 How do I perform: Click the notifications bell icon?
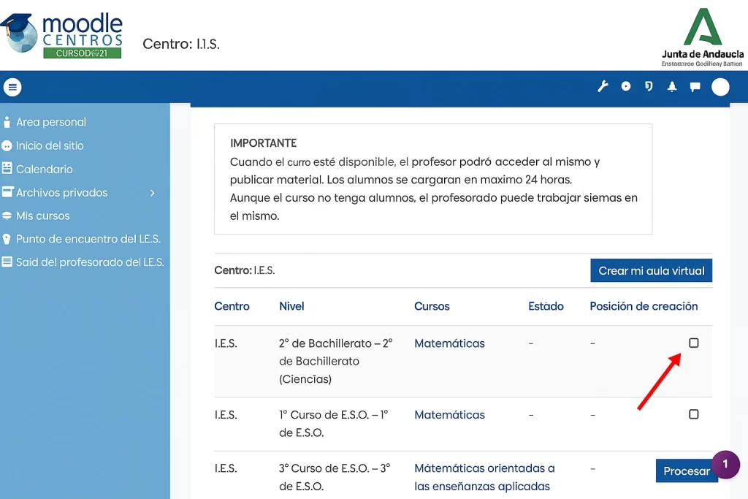pyautogui.click(x=672, y=86)
